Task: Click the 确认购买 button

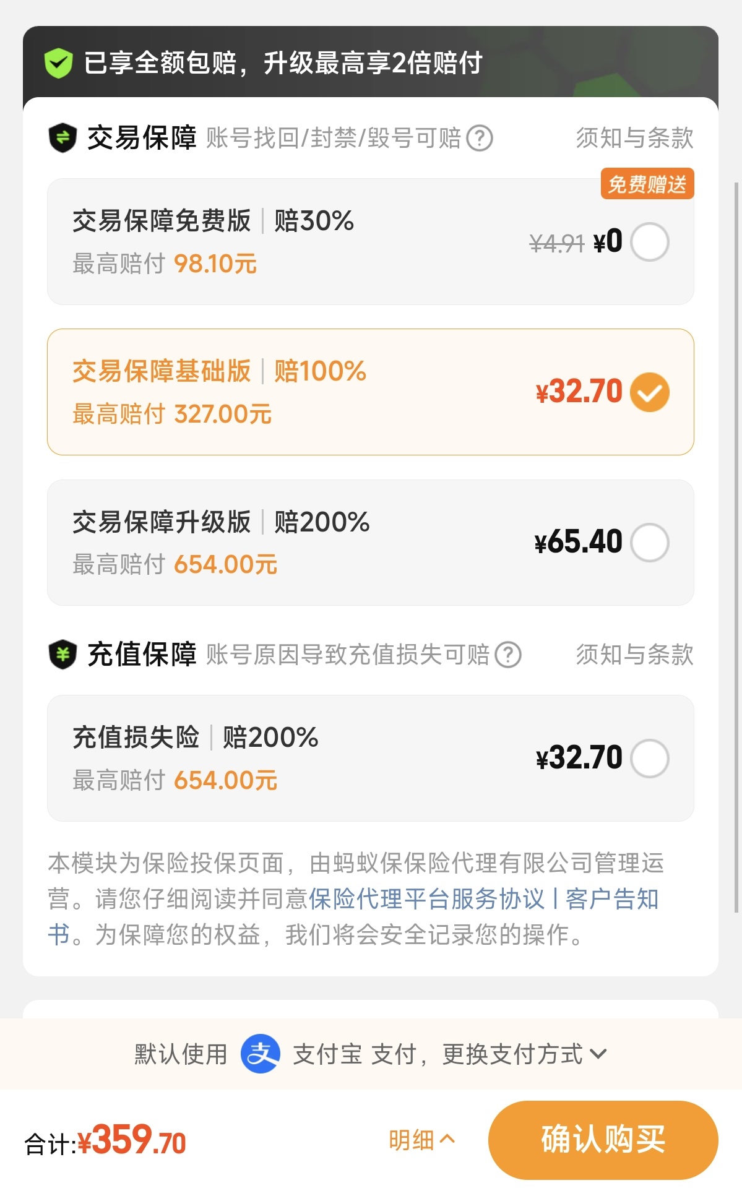Action: pos(603,1140)
